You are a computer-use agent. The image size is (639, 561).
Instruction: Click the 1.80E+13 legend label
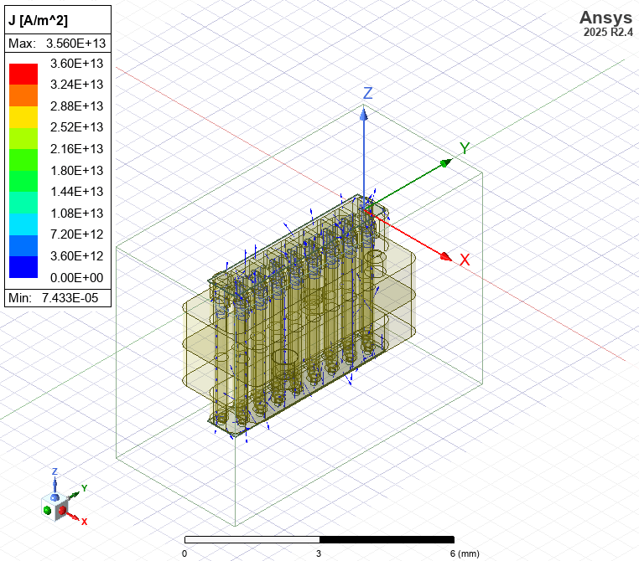(76, 170)
